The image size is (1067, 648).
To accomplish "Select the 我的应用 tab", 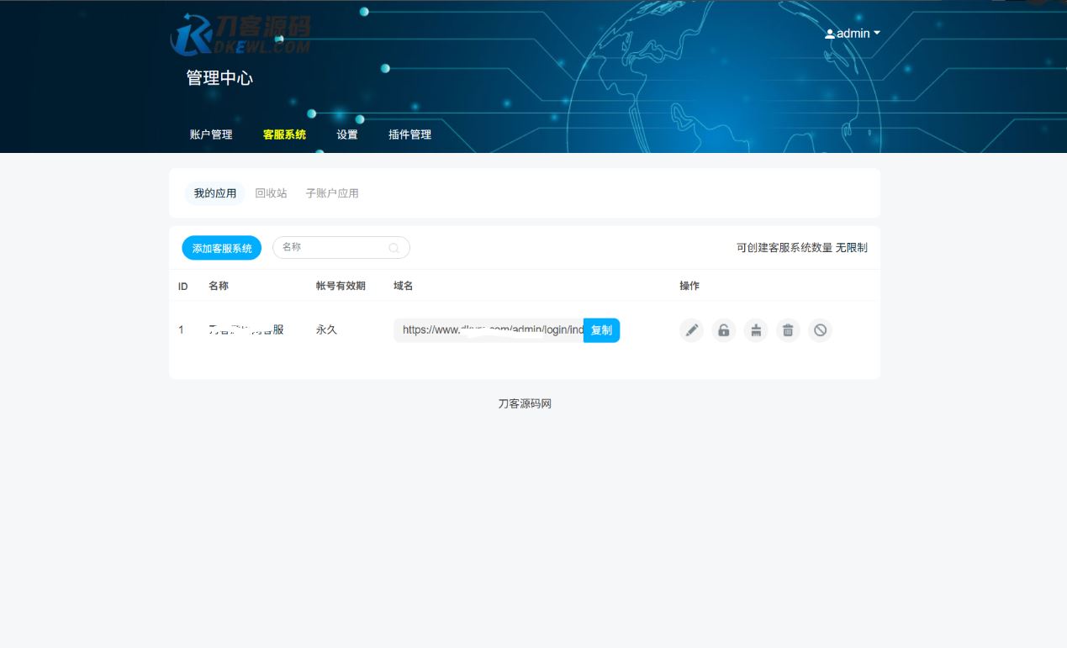I will 215,193.
